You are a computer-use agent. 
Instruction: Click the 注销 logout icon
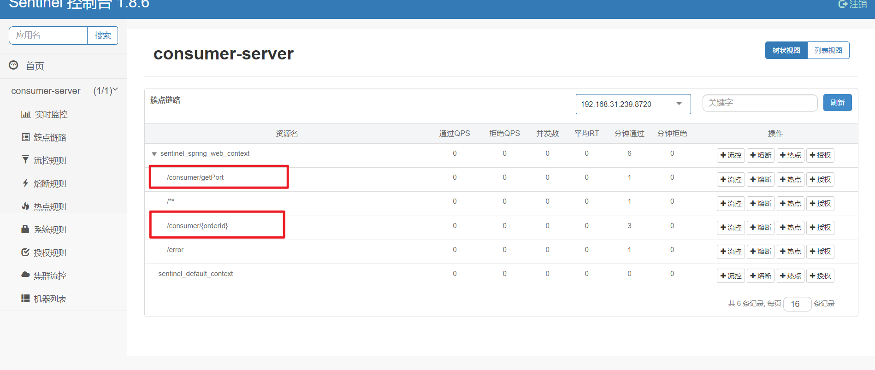(843, 4)
